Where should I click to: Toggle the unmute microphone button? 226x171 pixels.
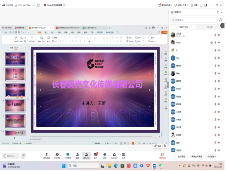point(47,156)
